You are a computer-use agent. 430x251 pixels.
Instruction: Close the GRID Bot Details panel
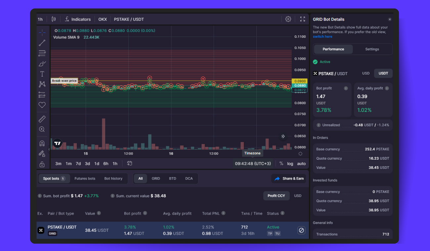pyautogui.click(x=390, y=20)
